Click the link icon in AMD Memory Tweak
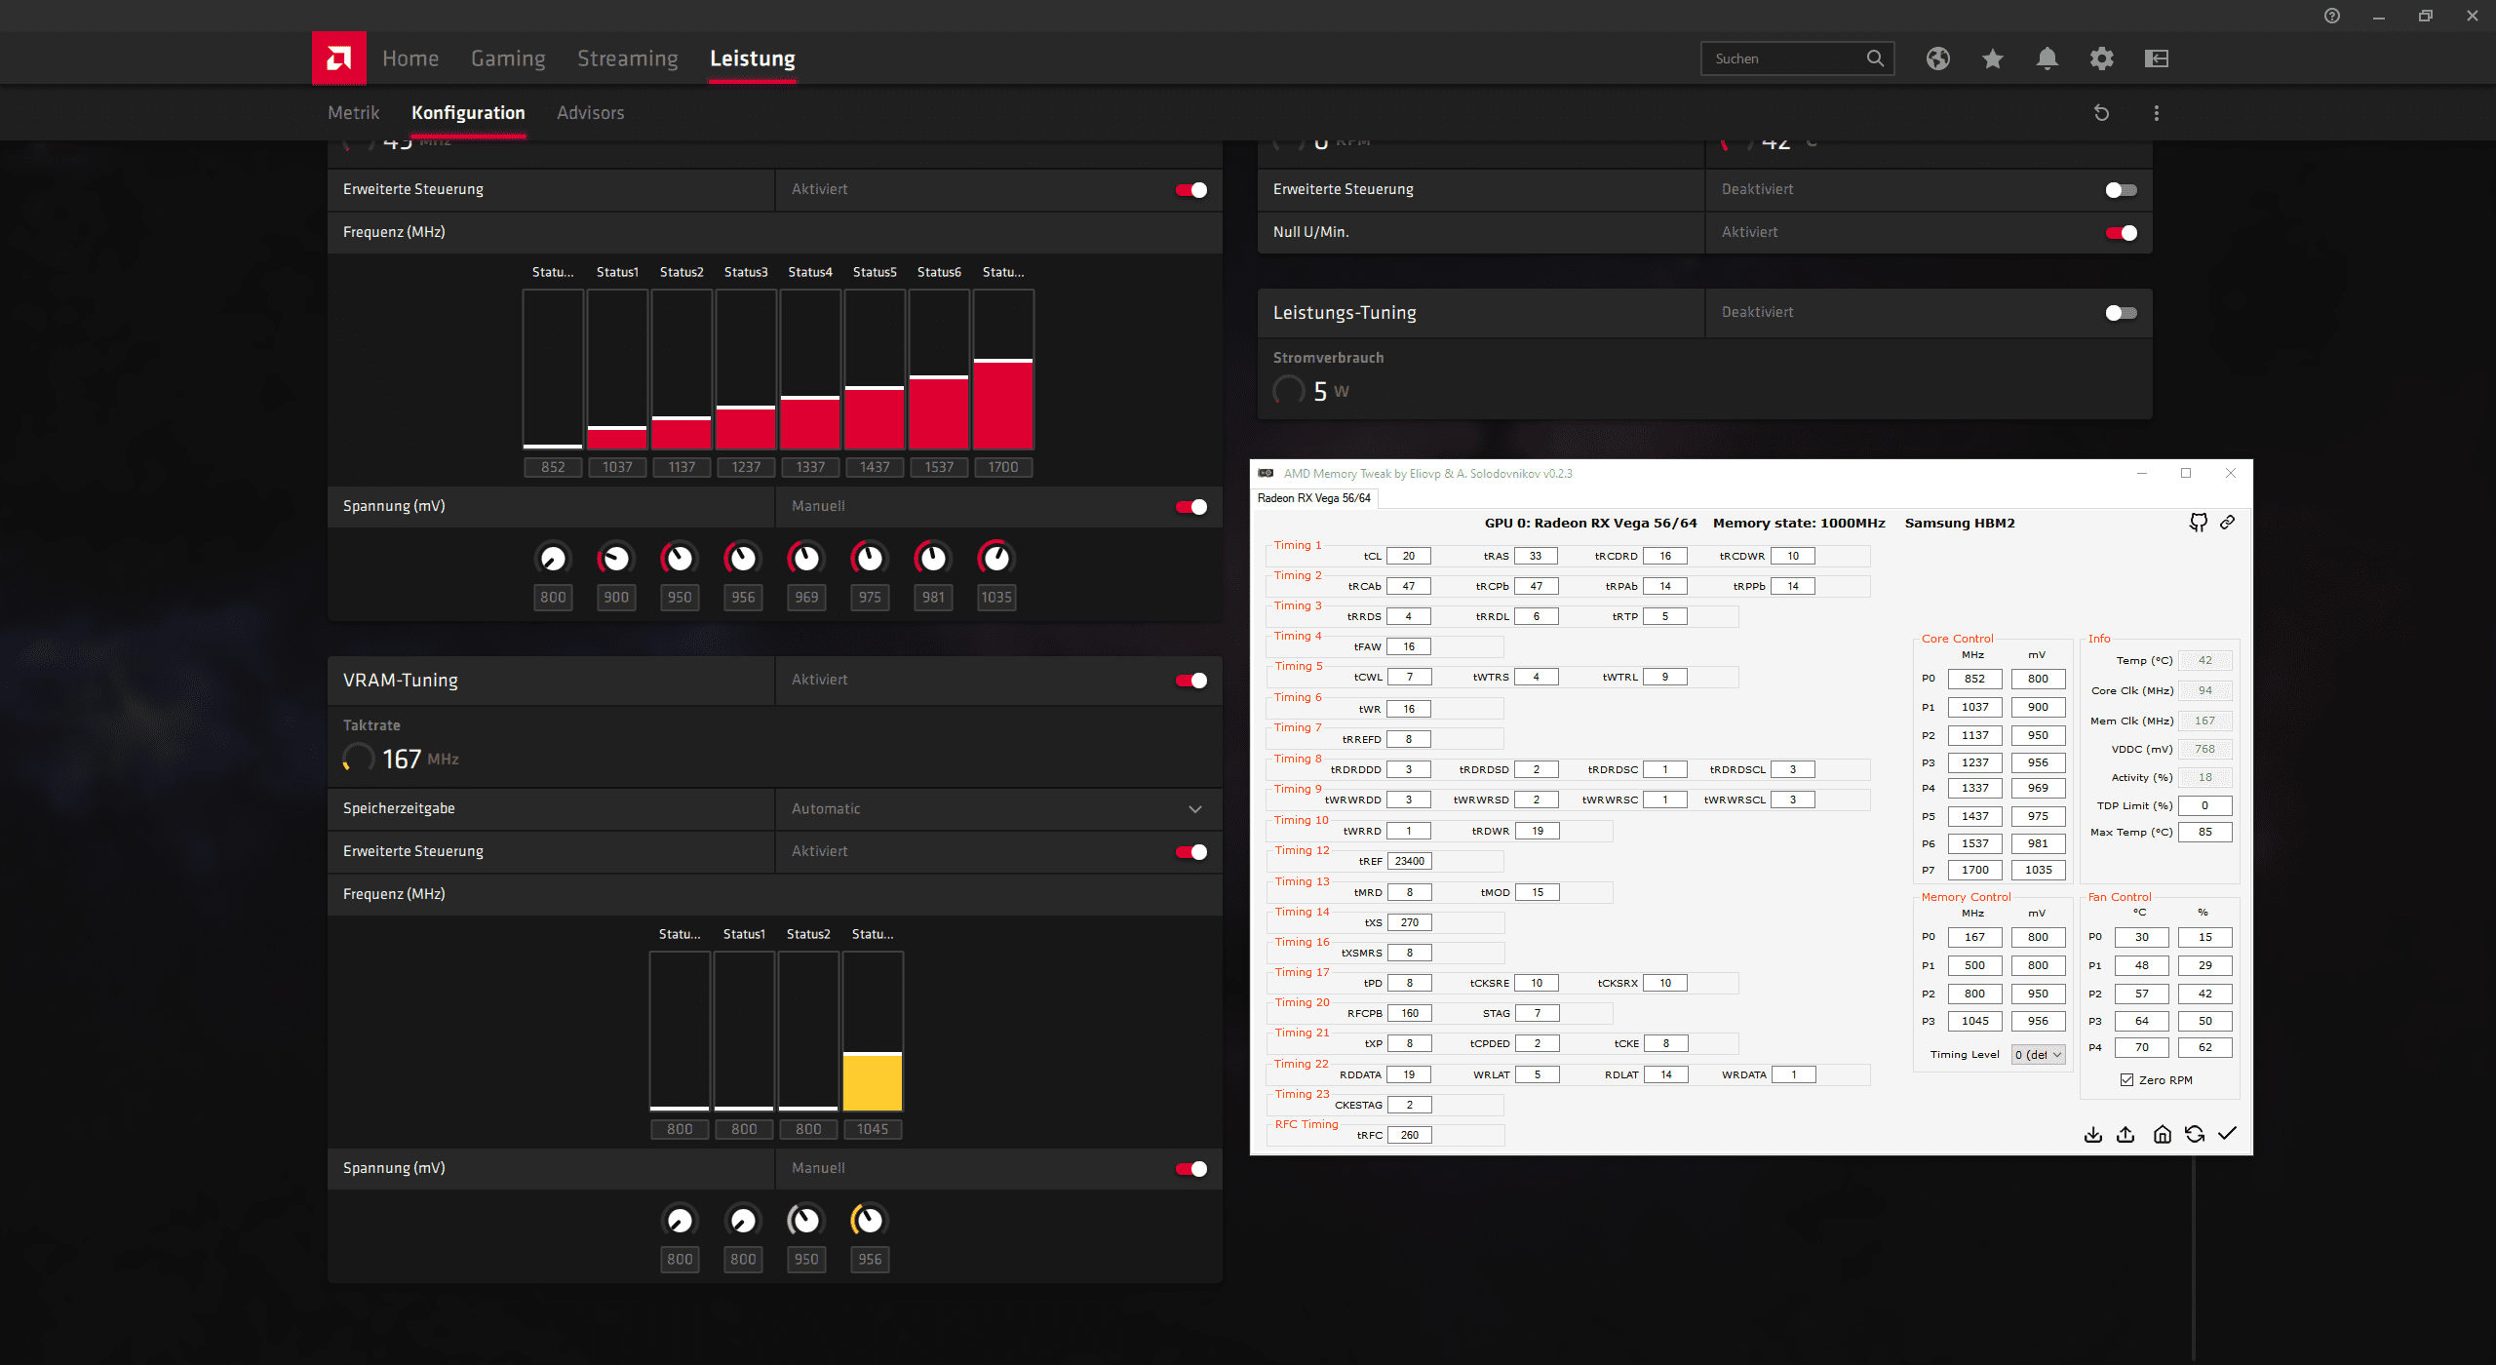The height and width of the screenshot is (1365, 2496). [x=2228, y=523]
